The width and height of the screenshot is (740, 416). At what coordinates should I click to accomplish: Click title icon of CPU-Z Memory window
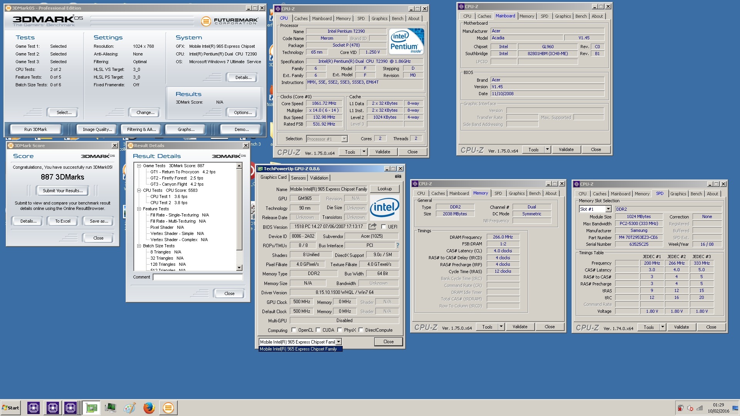[x=415, y=184]
